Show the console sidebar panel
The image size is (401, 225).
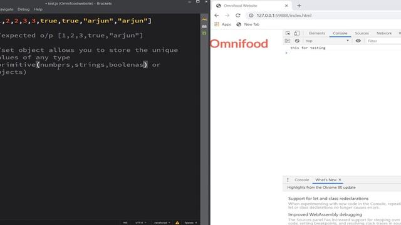(x=288, y=41)
